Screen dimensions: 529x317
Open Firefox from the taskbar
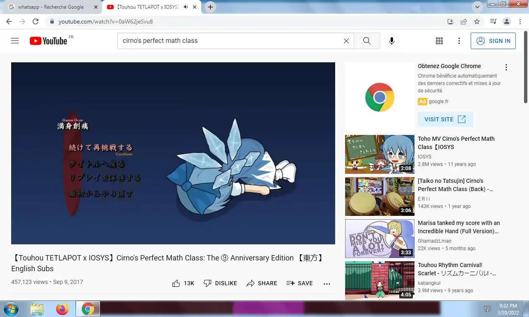[62, 309]
